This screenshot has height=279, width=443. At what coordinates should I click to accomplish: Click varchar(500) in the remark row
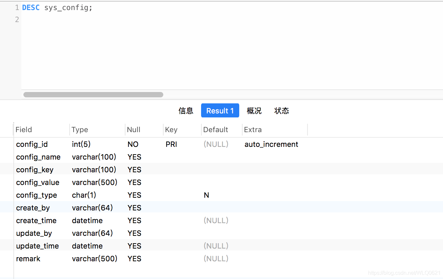pos(95,259)
